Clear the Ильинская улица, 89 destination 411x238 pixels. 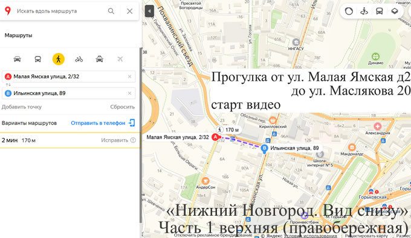(x=129, y=93)
